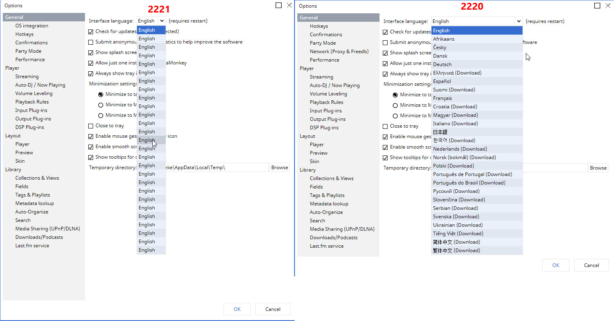Image resolution: width=614 pixels, height=321 pixels.
Task: Close the left Options window (2221)
Action: pyautogui.click(x=289, y=5)
